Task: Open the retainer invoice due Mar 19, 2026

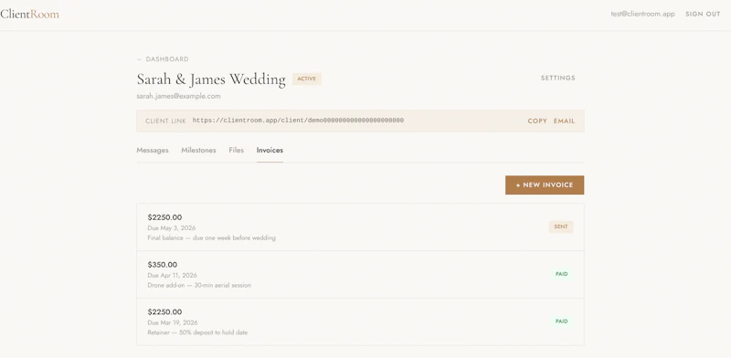Action: pos(360,321)
